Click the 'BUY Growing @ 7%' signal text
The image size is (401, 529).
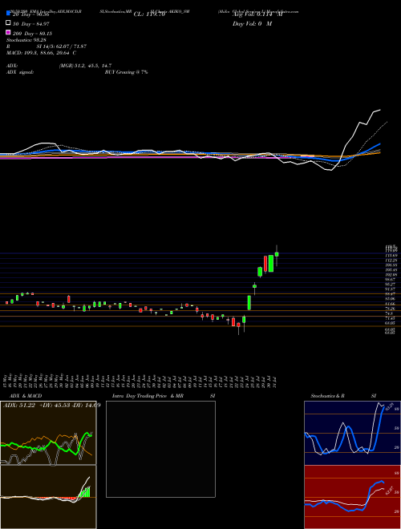(126, 72)
